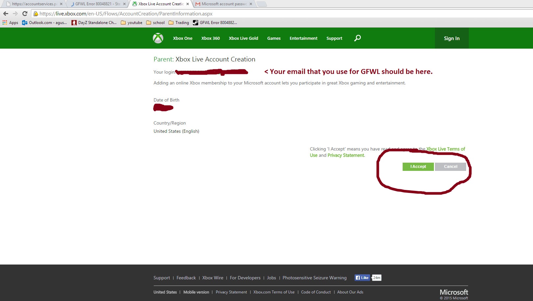533x301 pixels.
Task: Open the Outlook.com bookmark
Action: coord(44,23)
